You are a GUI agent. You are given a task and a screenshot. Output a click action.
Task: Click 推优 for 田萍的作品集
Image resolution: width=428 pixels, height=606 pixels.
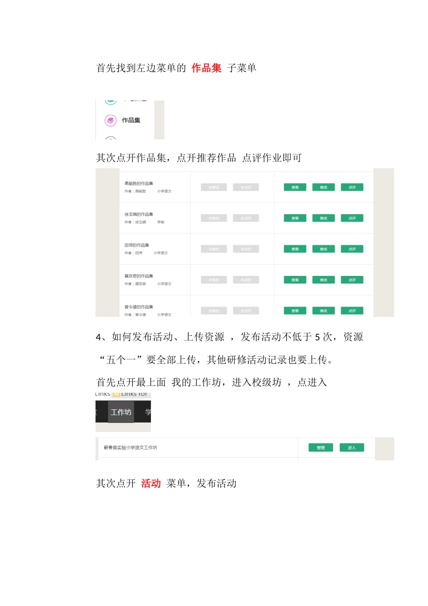[323, 249]
